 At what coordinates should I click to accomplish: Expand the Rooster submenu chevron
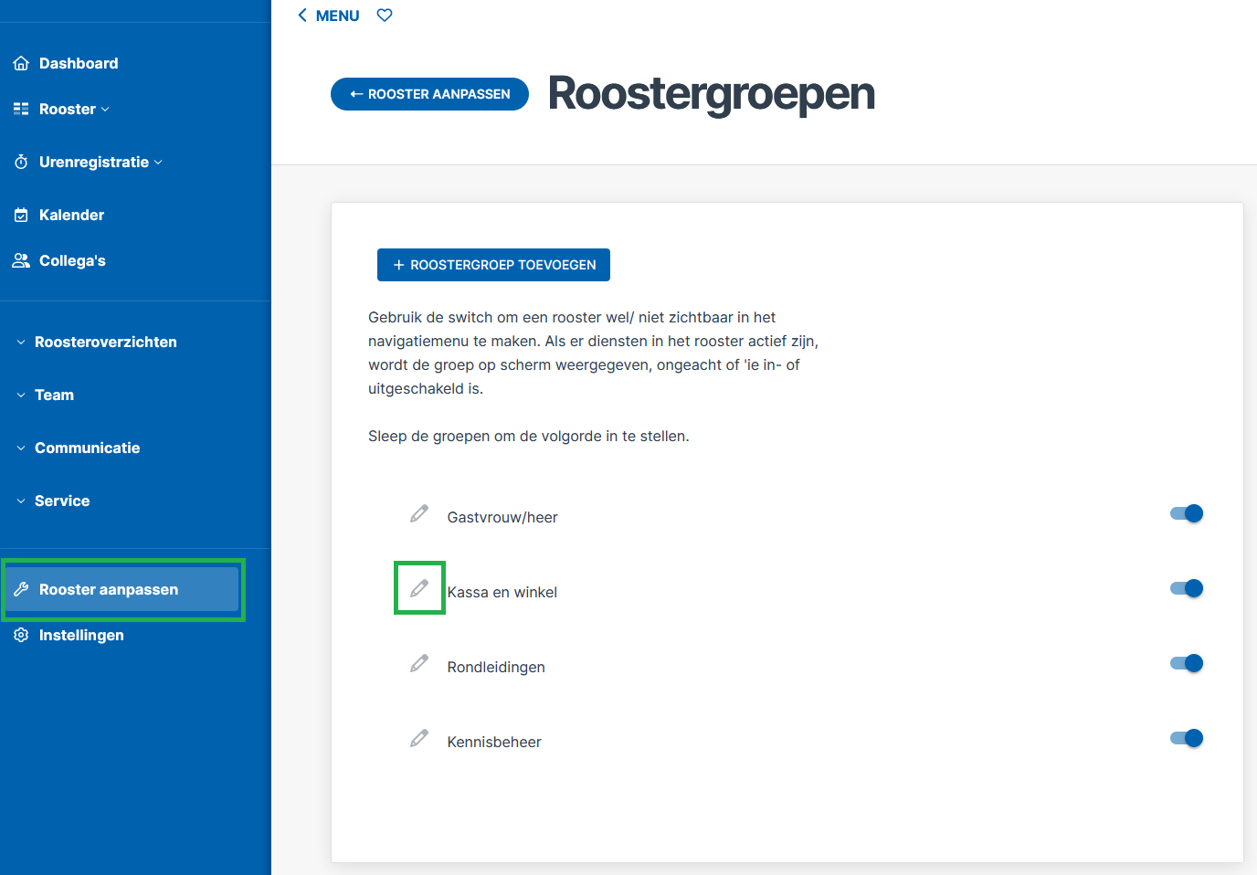(x=105, y=110)
